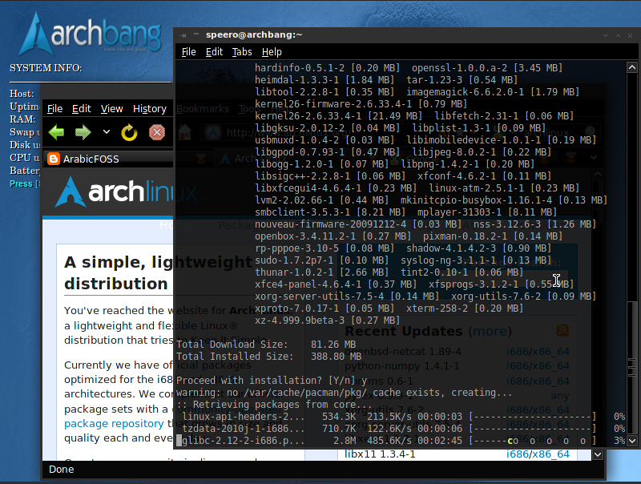Click the browser Back arrow button
Image resolution: width=641 pixels, height=484 pixels.
tap(56, 132)
